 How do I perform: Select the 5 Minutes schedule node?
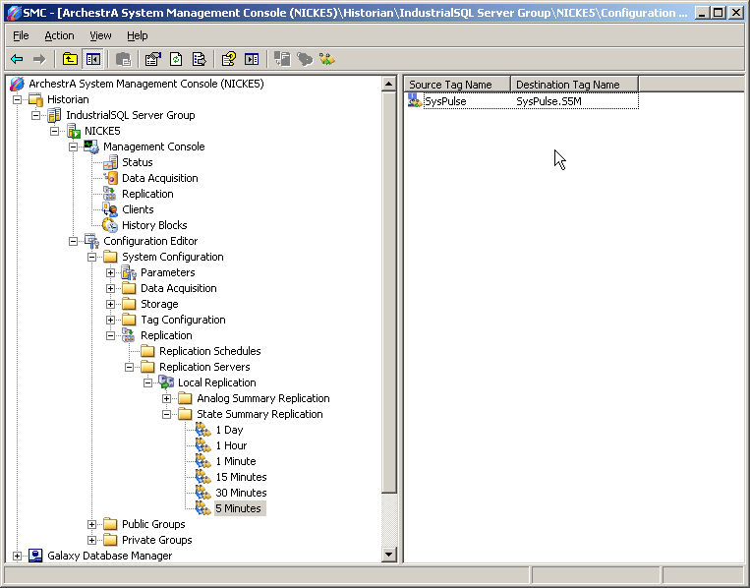coord(238,508)
